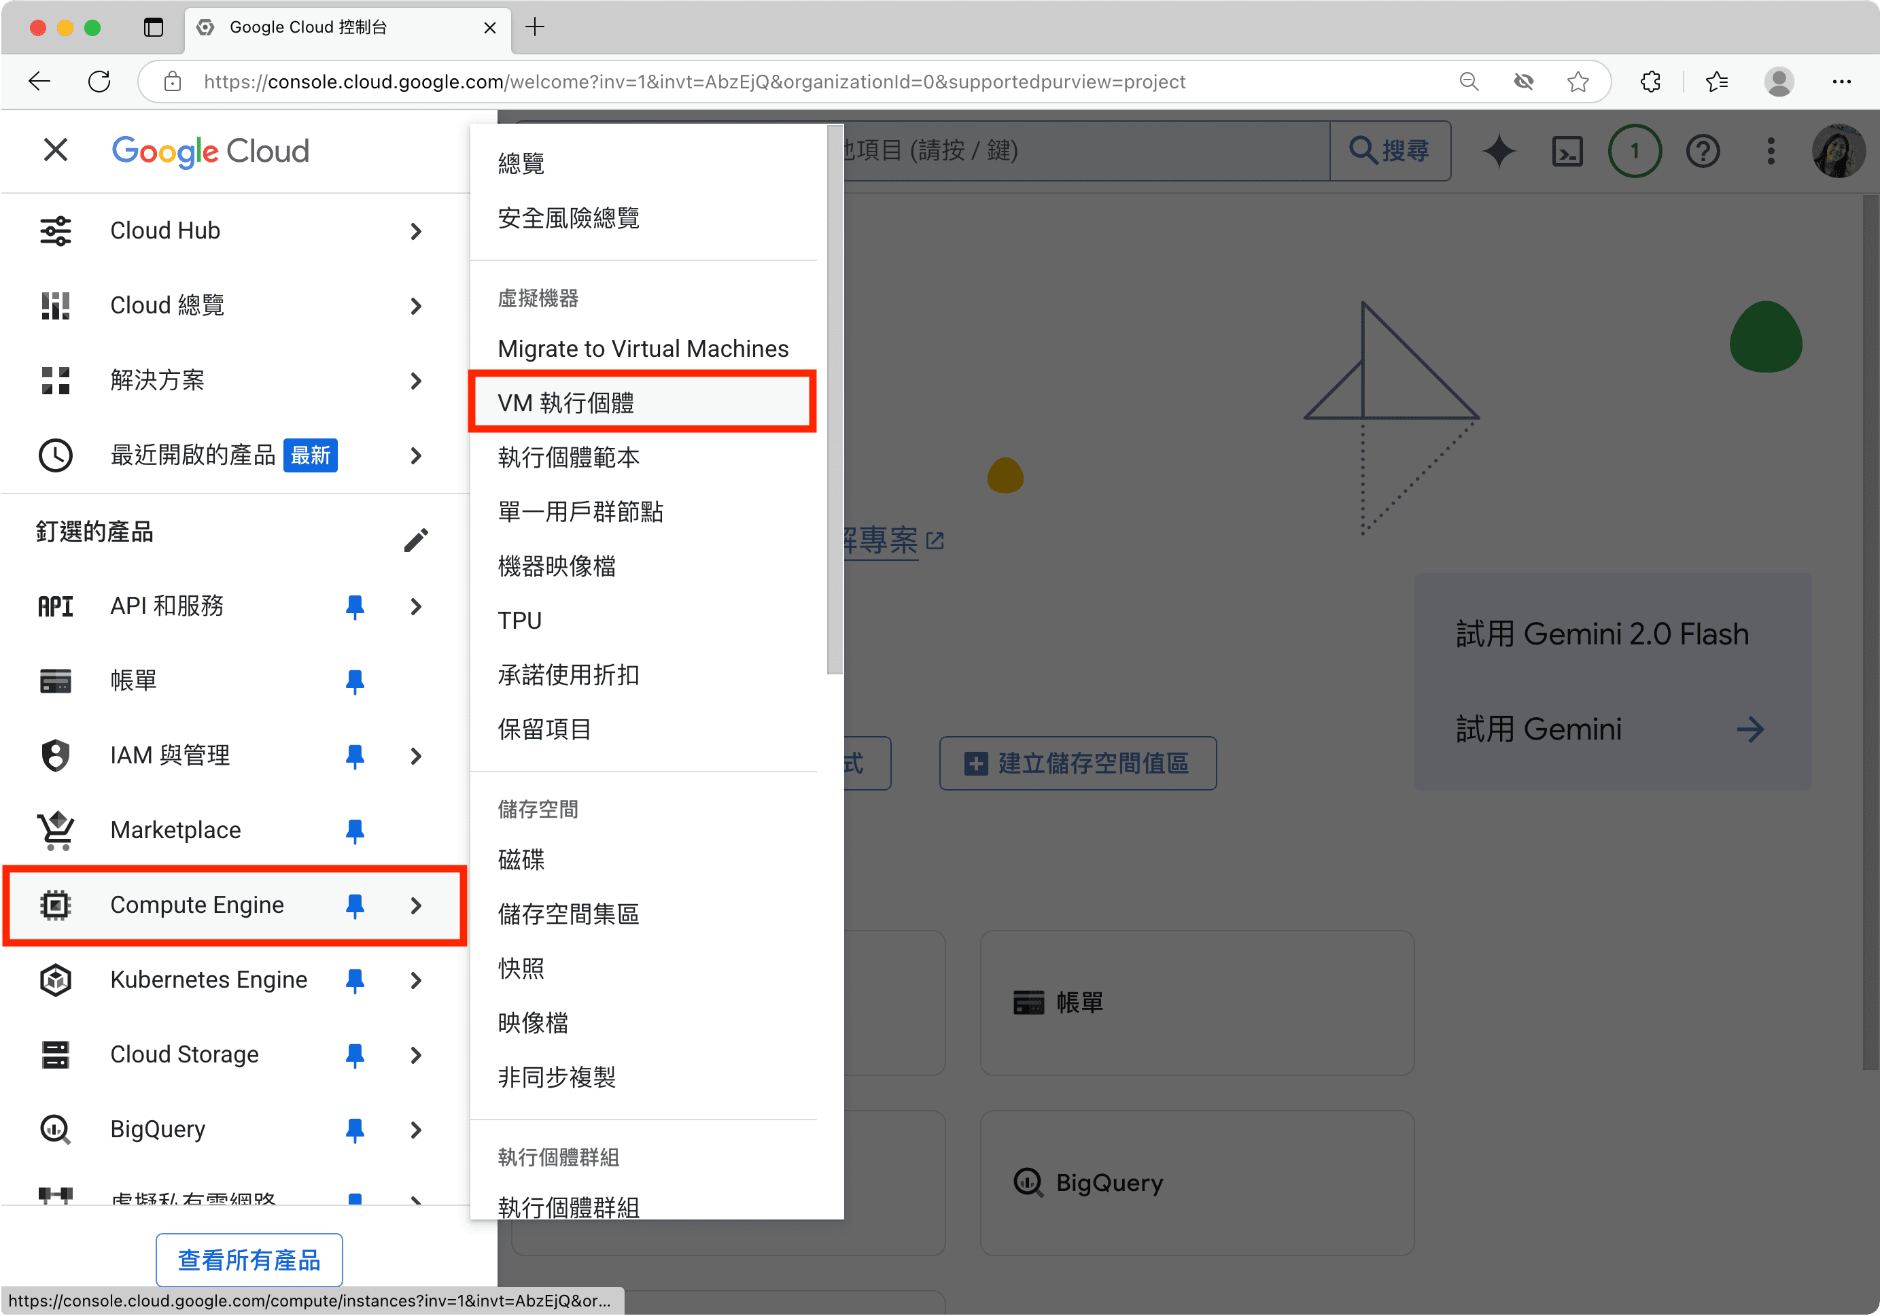Select VM 執行個體 in submenu
The width and height of the screenshot is (1880, 1316).
(x=643, y=402)
